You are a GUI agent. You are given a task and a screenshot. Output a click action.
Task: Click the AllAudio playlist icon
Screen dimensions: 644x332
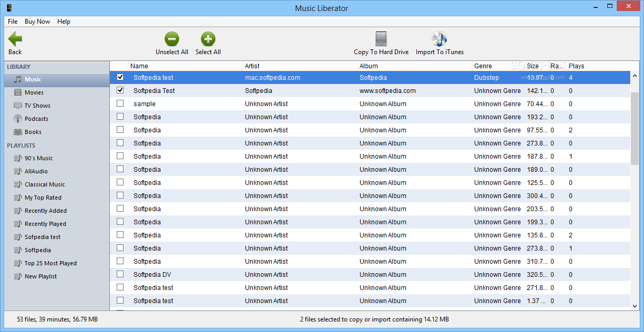pyautogui.click(x=18, y=171)
